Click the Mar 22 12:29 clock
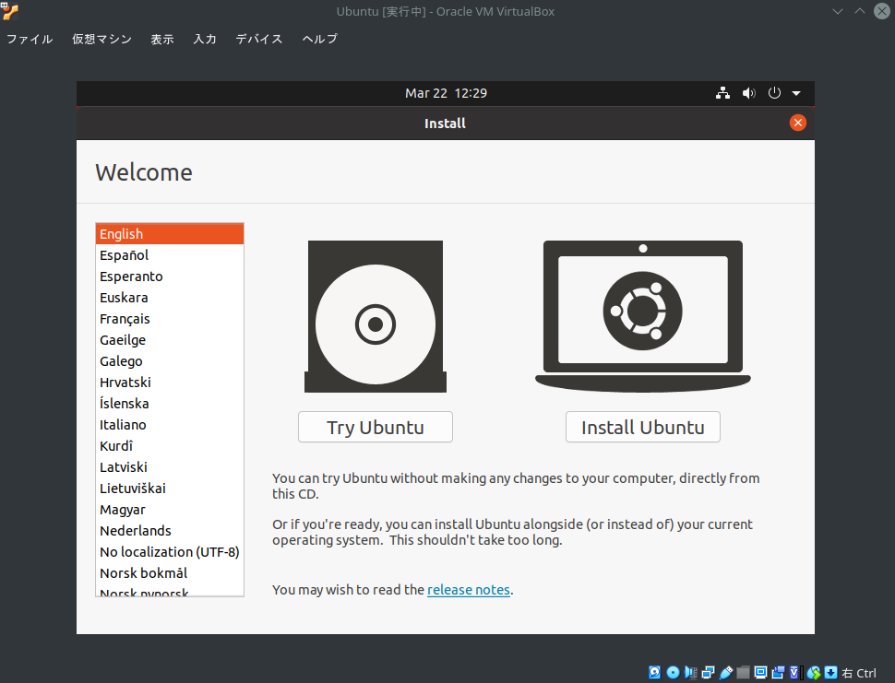Screen dimensions: 895x683 (x=446, y=93)
